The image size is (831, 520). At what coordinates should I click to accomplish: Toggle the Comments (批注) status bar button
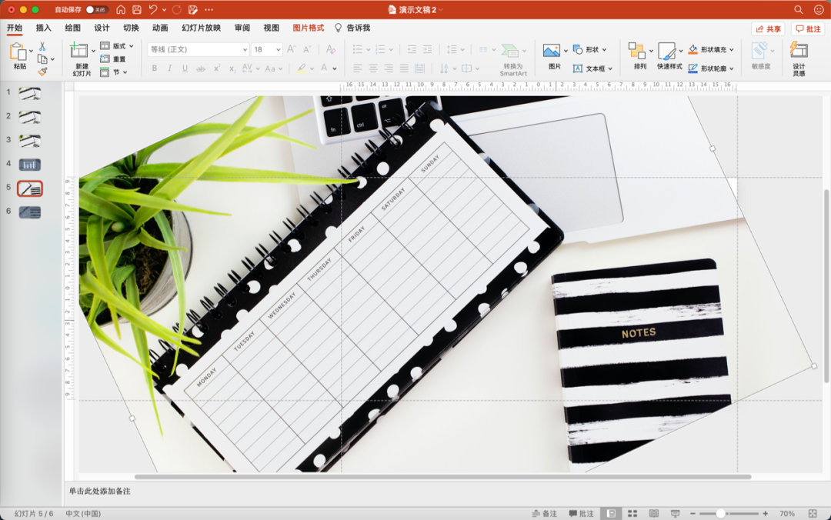[x=581, y=513]
